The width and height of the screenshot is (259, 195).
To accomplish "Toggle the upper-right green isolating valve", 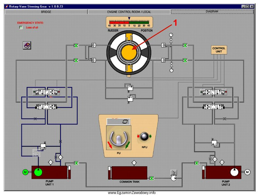I will point(185,45).
